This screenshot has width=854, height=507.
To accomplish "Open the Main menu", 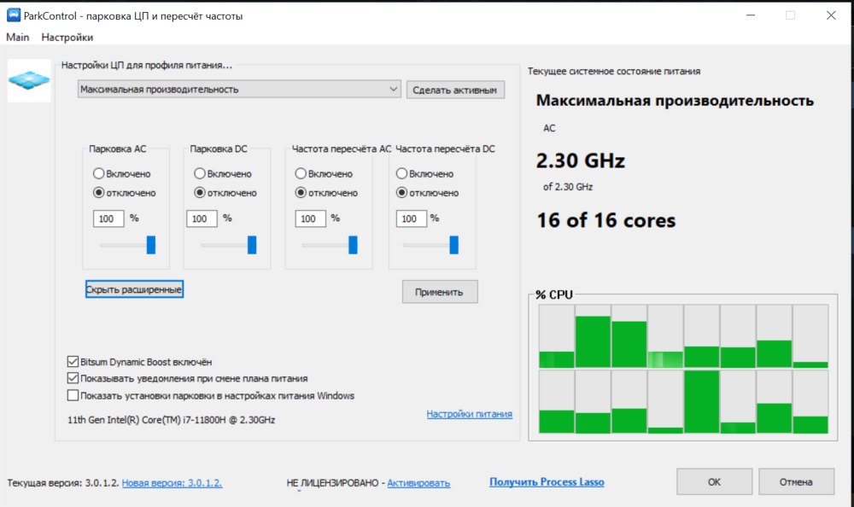I will [x=18, y=38].
